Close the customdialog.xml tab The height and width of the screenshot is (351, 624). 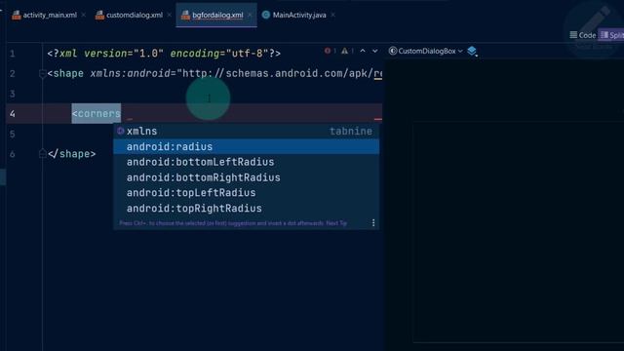point(169,16)
